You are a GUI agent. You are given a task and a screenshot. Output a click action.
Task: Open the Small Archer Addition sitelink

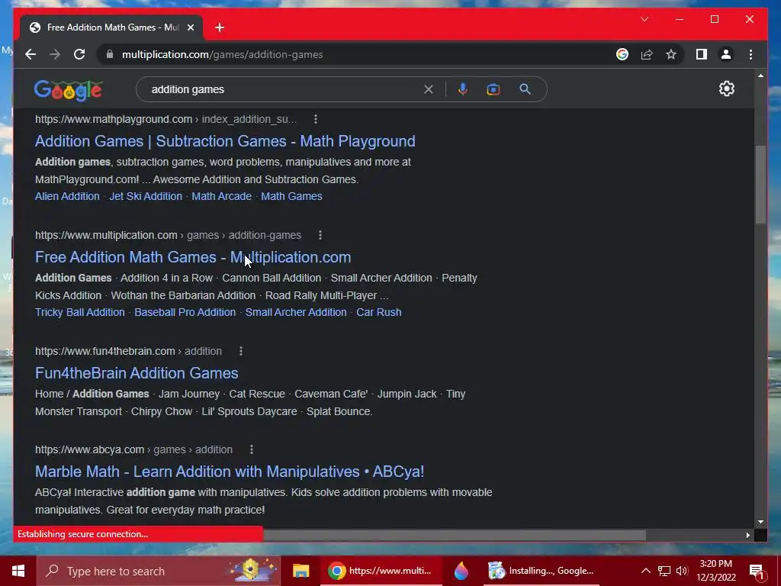[x=296, y=312]
